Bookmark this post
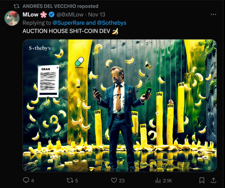This screenshot has height=188, width=225. 202,180
